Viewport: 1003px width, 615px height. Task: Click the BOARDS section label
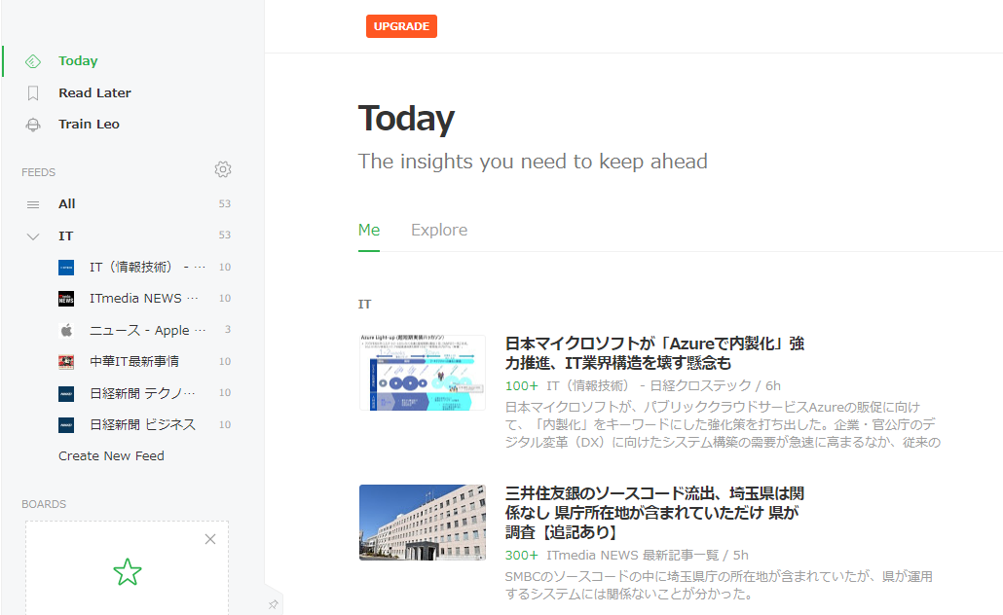tap(44, 504)
